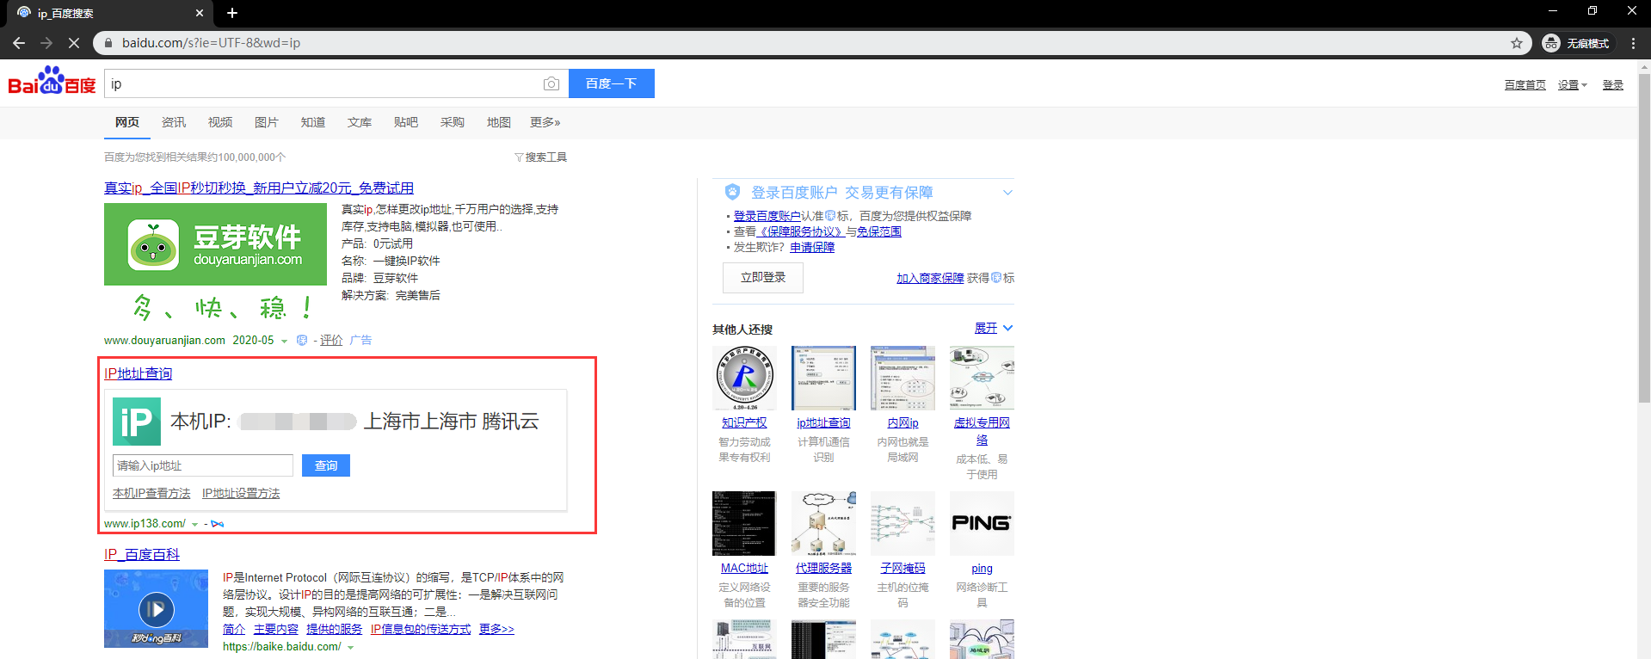The width and height of the screenshot is (1651, 659).
Task: Open dropdown arrow after douyaruanjian.com 2020-05
Action: point(284,342)
